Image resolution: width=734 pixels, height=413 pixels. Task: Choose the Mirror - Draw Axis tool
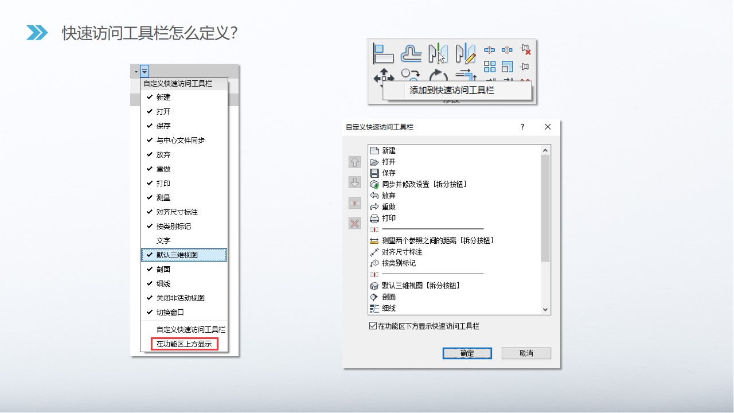click(466, 53)
